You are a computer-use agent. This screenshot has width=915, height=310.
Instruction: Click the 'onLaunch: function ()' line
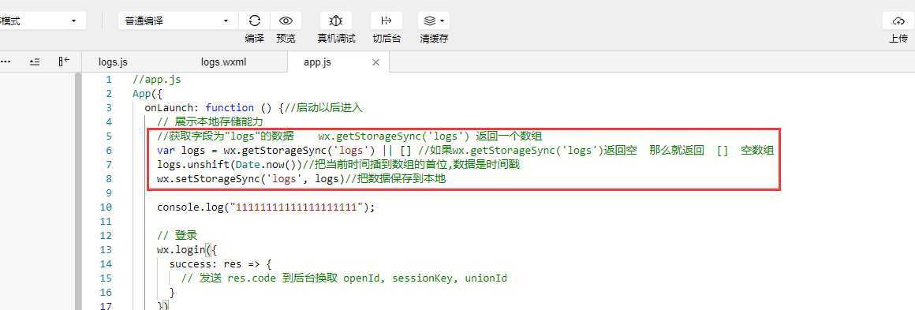click(254, 108)
